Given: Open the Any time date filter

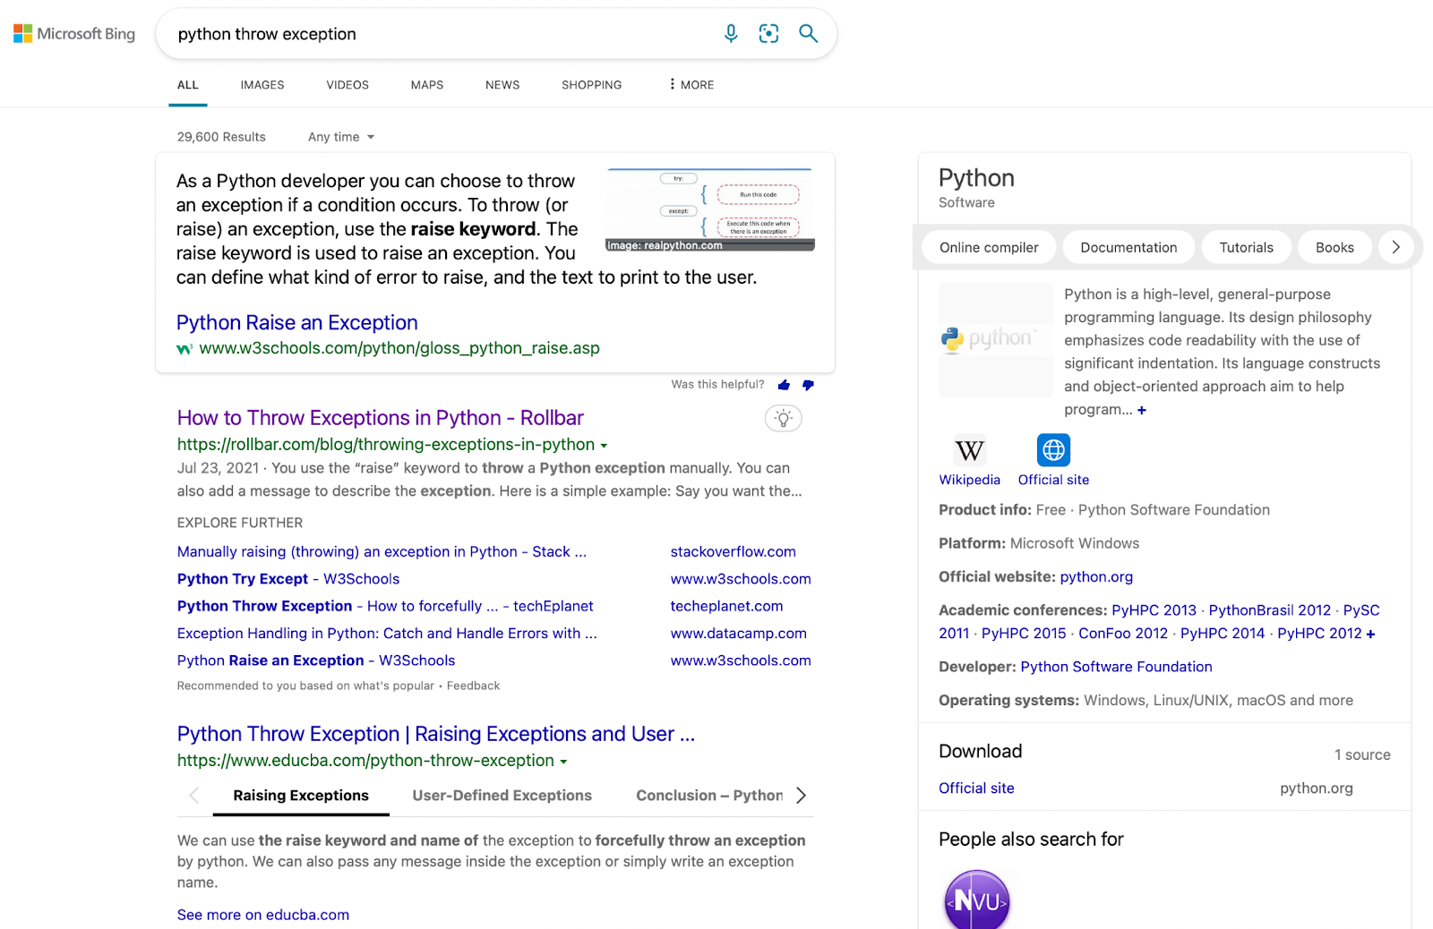Looking at the screenshot, I should (339, 136).
